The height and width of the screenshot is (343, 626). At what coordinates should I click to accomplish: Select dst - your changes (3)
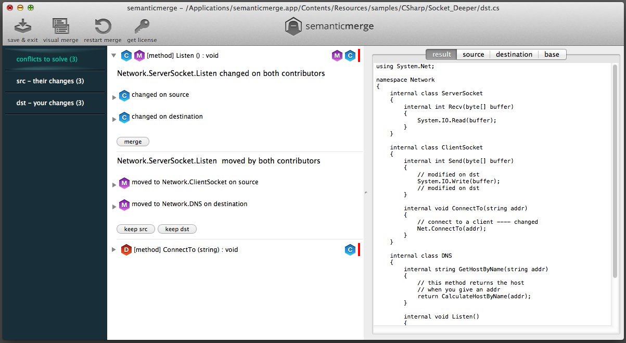pyautogui.click(x=55, y=103)
